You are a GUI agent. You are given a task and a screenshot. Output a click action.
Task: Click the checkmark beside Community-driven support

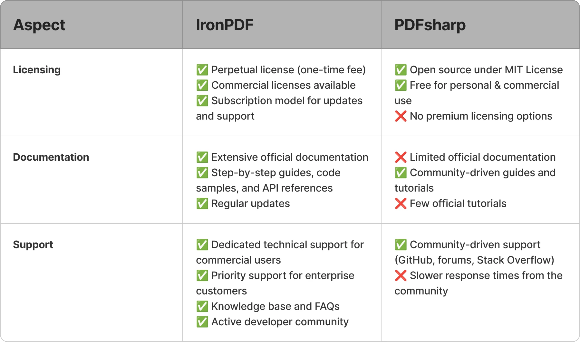pyautogui.click(x=401, y=245)
